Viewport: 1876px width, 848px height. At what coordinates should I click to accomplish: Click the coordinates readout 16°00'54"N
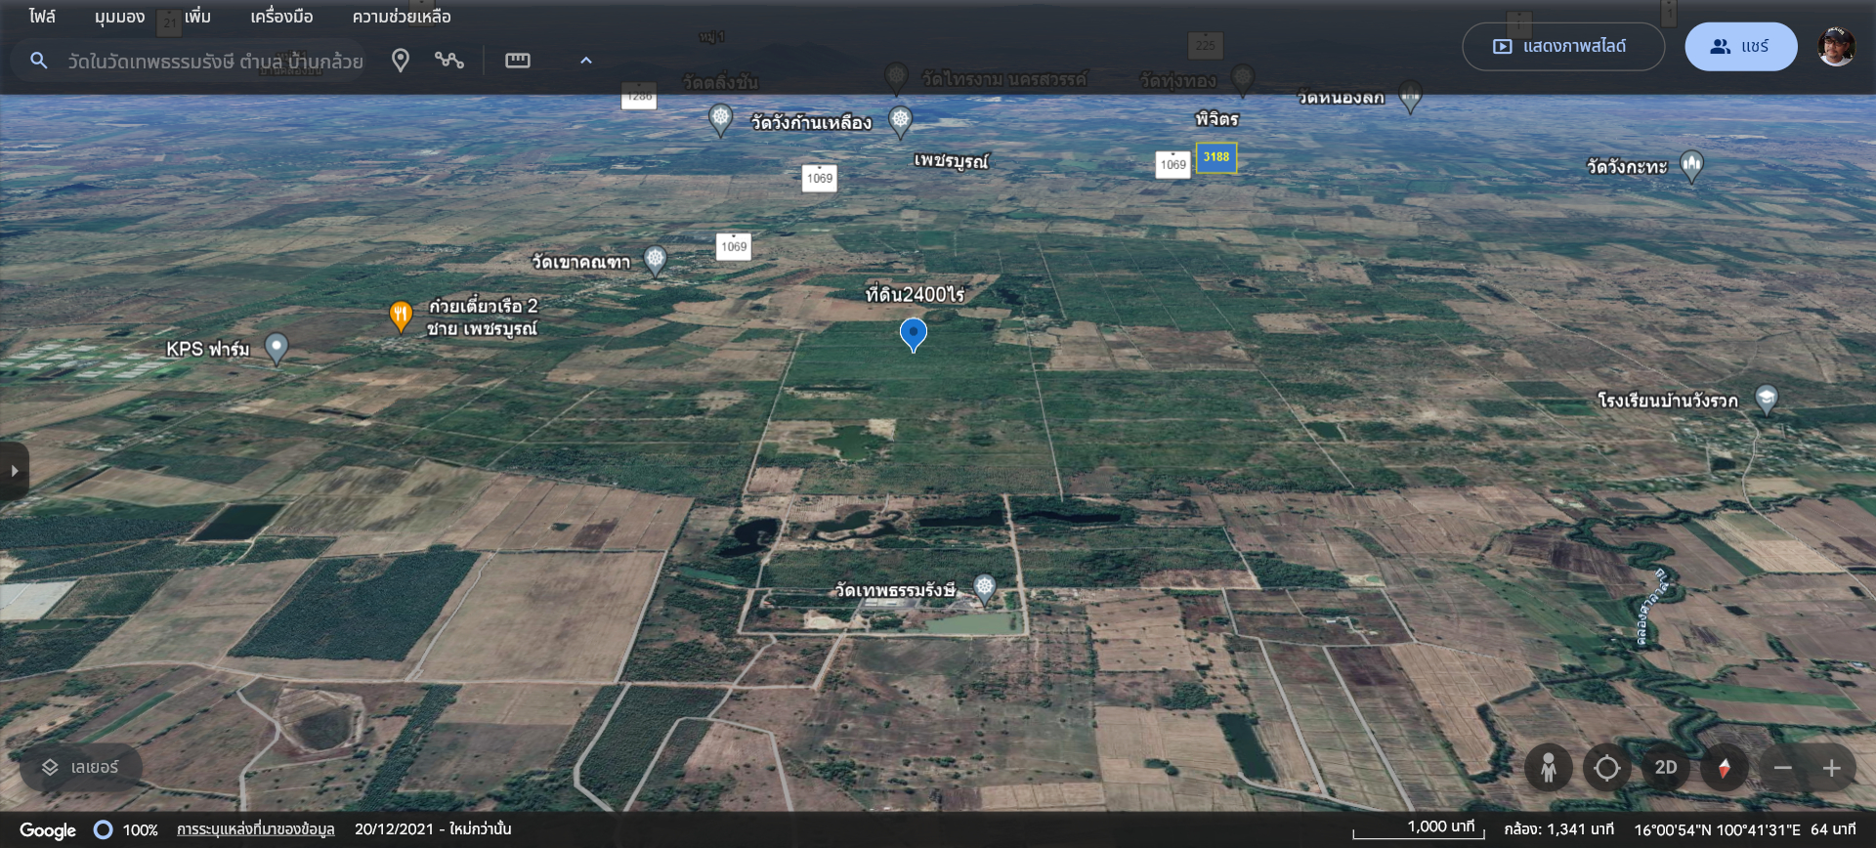pos(1717,829)
